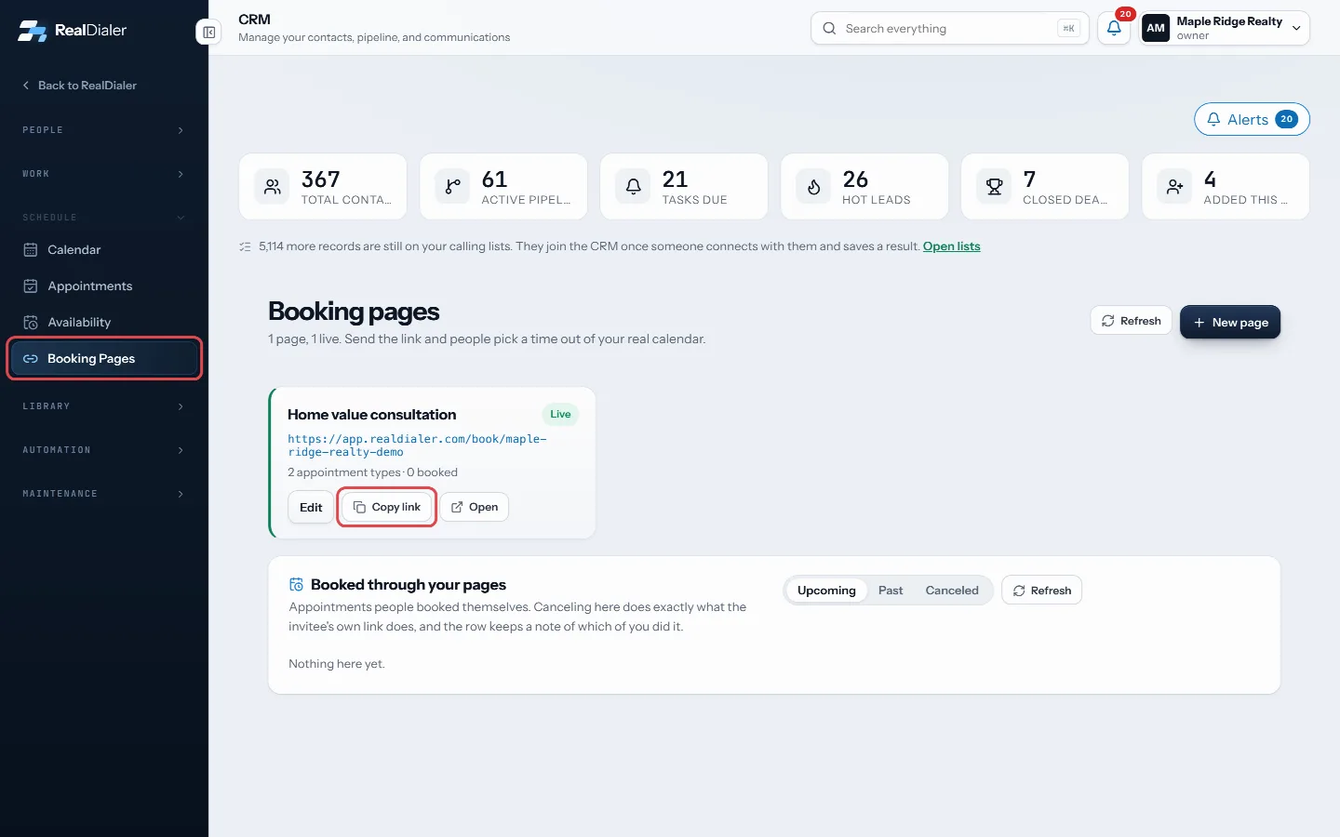Image resolution: width=1340 pixels, height=837 pixels.
Task: Create a booking page with New page
Action: coord(1230,322)
